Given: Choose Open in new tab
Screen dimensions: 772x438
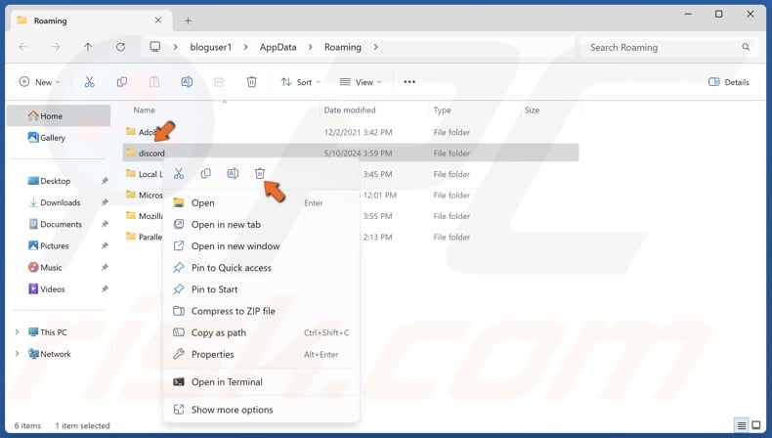Looking at the screenshot, I should (x=261, y=225).
